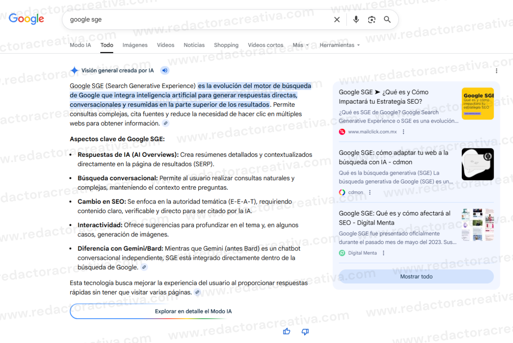Click source link icon after 'obtener información'
Image resolution: width=513 pixels, height=343 pixels.
pyautogui.click(x=166, y=123)
